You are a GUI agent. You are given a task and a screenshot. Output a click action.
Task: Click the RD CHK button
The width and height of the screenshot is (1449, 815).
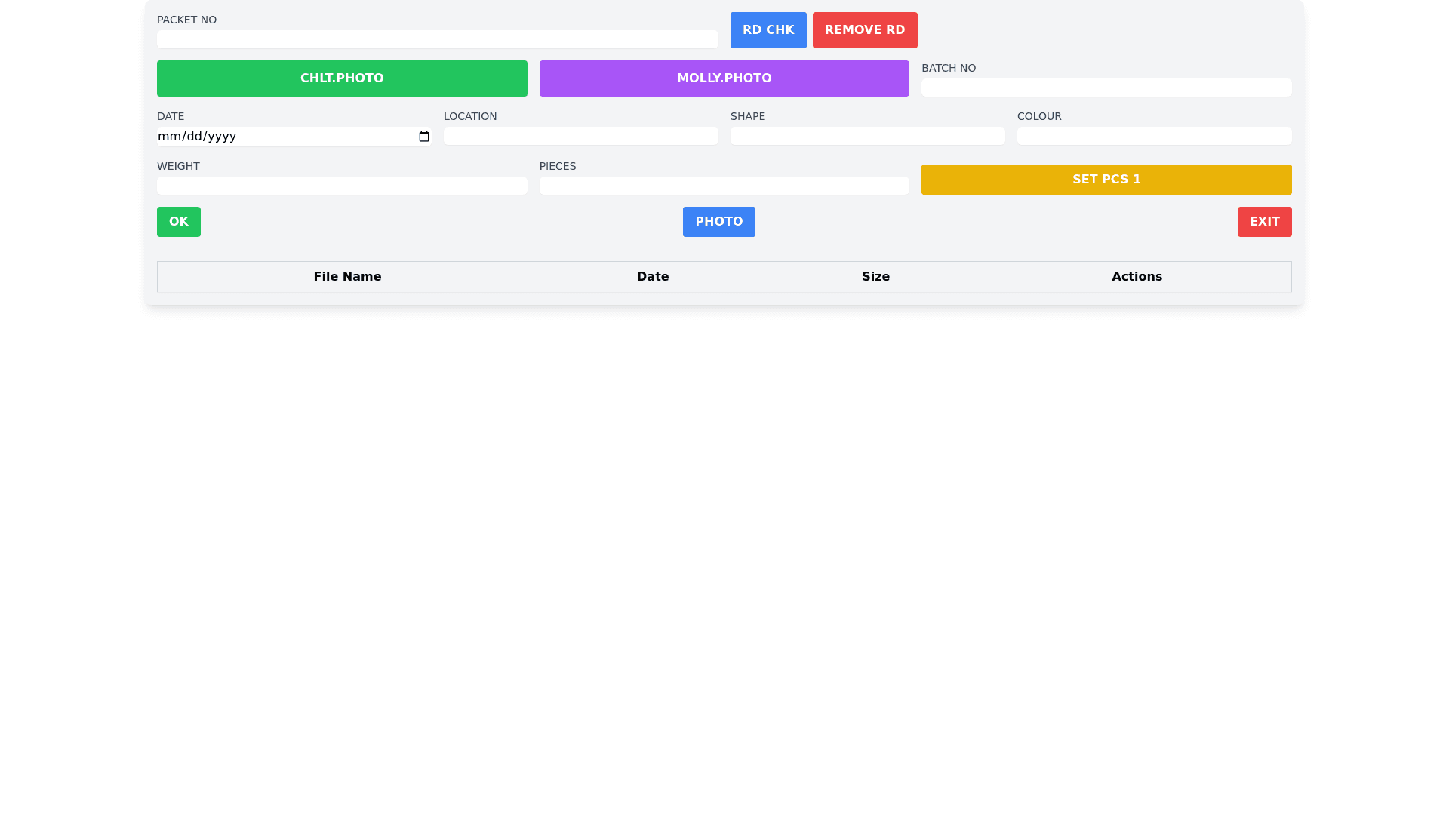(768, 30)
